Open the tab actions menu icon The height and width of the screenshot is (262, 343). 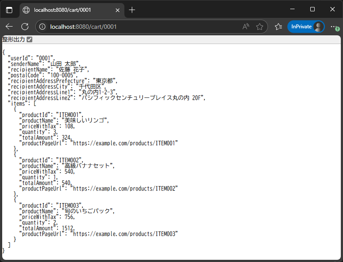click(x=9, y=10)
